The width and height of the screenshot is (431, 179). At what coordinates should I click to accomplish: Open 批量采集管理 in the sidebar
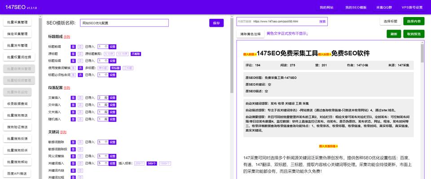pyautogui.click(x=18, y=22)
